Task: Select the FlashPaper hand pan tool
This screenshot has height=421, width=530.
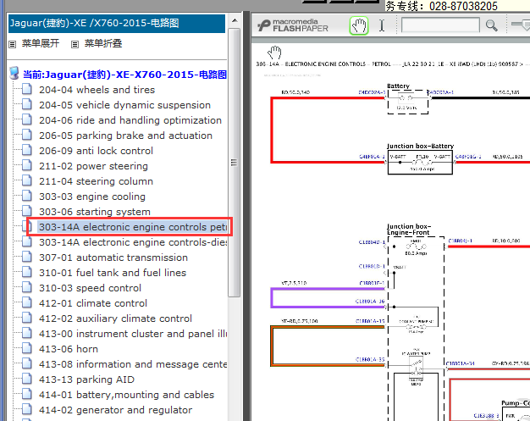Action: pyautogui.click(x=359, y=25)
